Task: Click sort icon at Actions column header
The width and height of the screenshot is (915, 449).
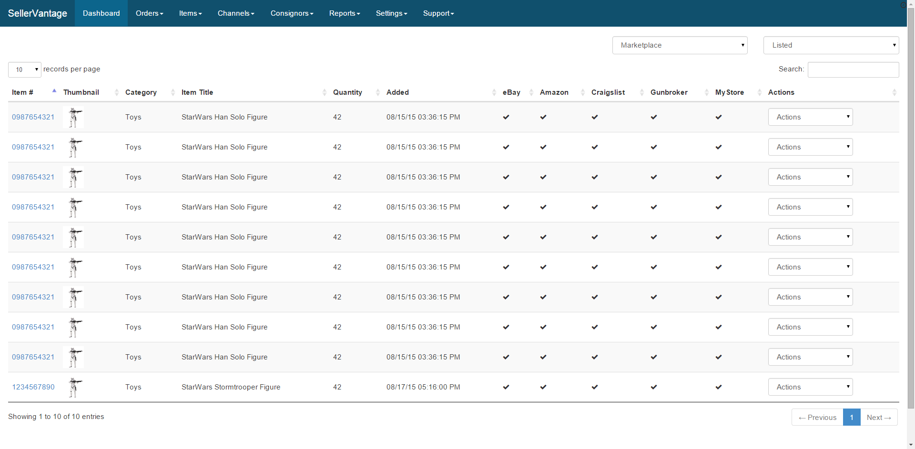Action: point(894,92)
